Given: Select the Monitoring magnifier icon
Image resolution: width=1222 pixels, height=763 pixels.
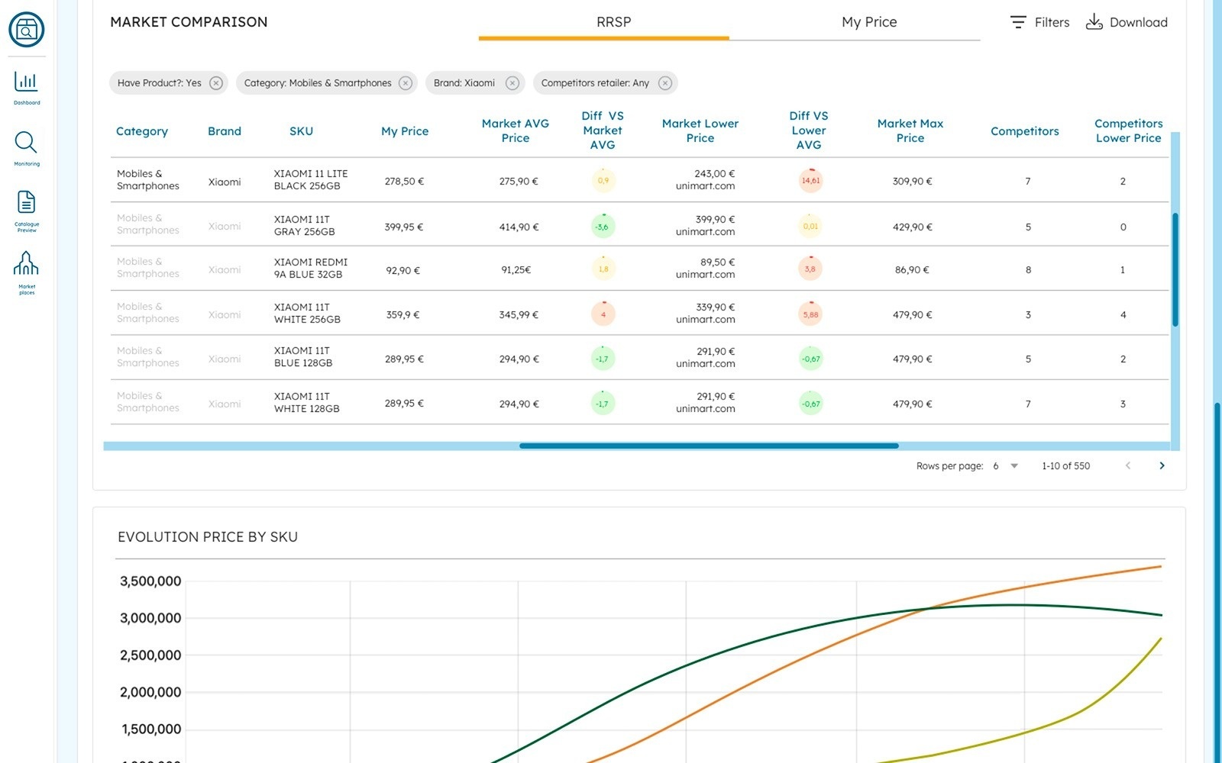Looking at the screenshot, I should coord(26,145).
